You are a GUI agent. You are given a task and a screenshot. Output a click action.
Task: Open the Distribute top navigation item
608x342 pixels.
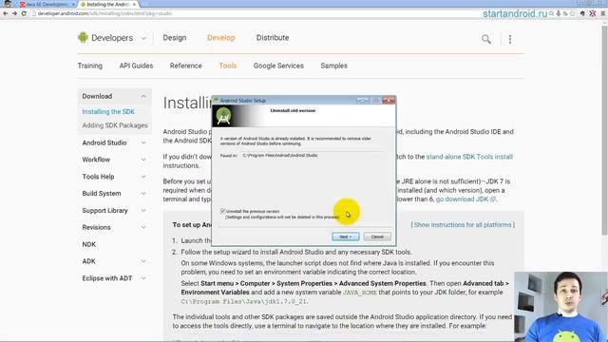273,38
